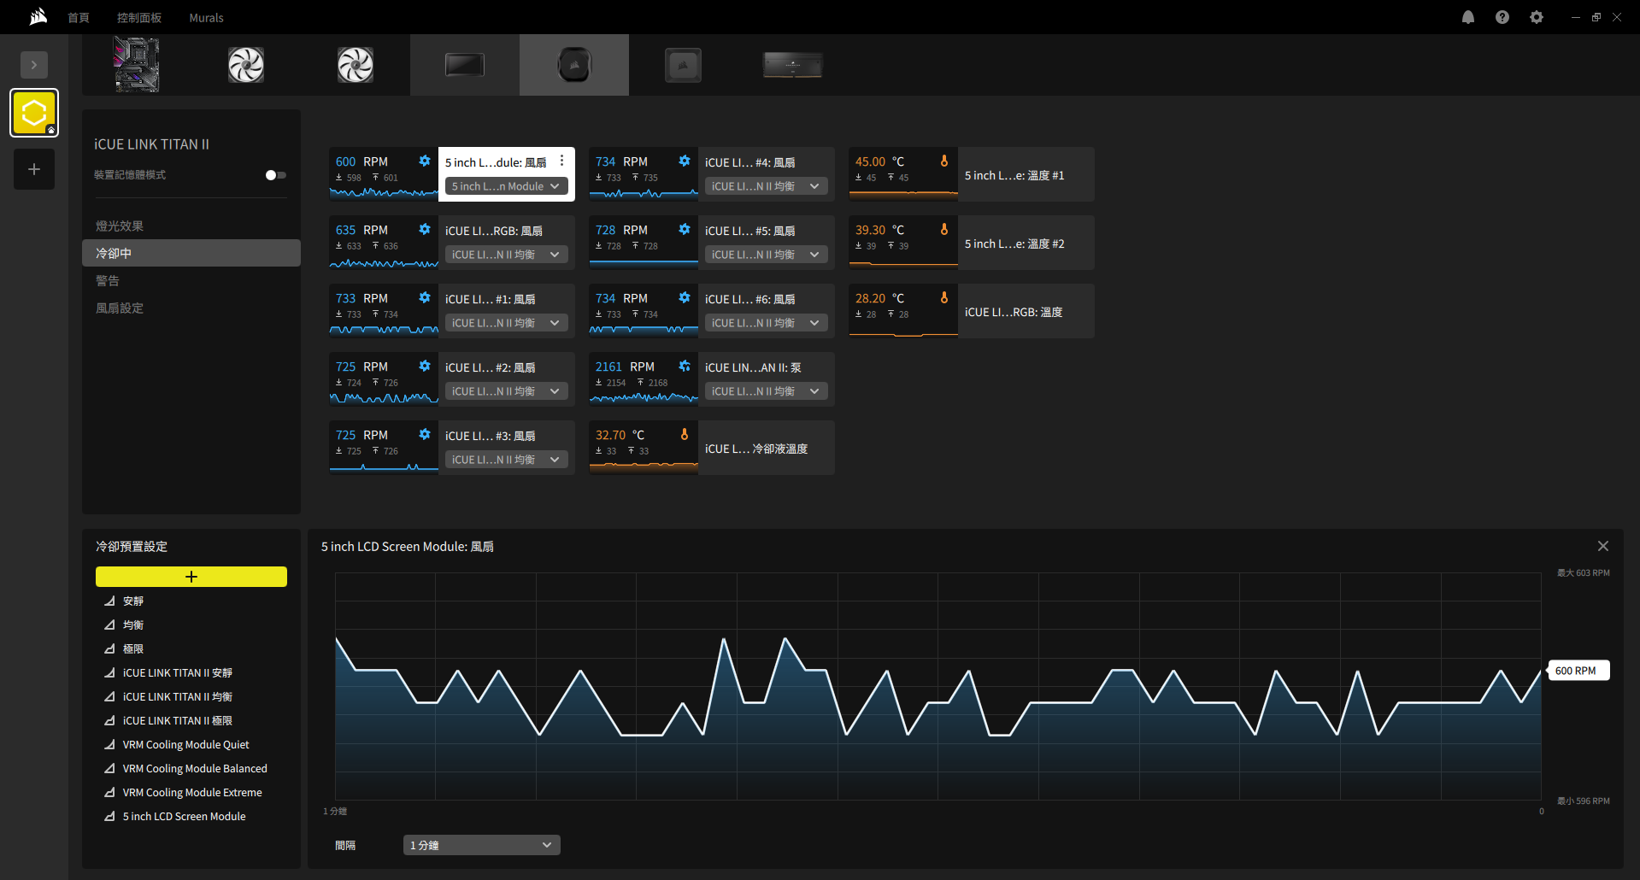Select the first white fan device
1640x880 pixels.
[x=246, y=65]
